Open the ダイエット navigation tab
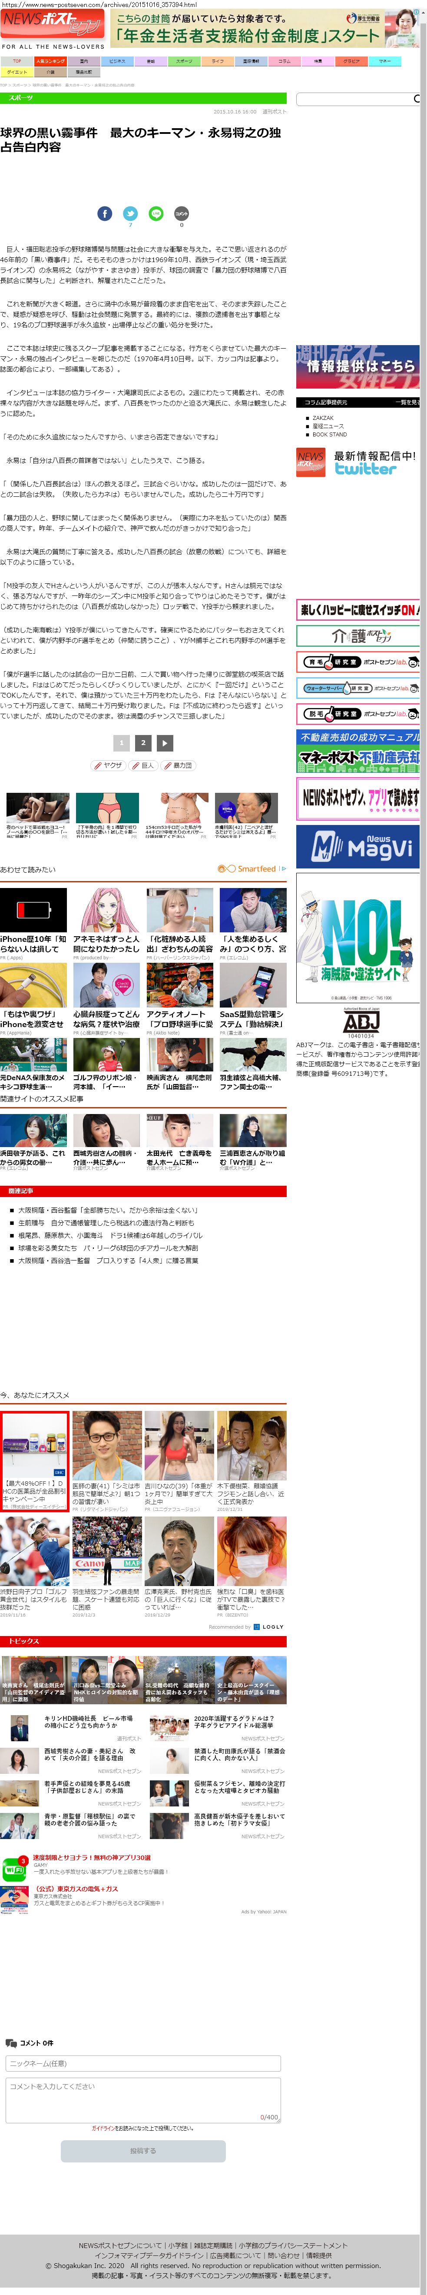The image size is (427, 2295). pos(17,72)
